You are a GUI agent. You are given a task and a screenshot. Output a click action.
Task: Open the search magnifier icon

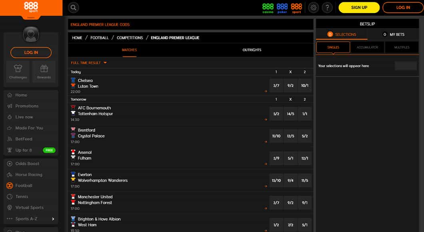pyautogui.click(x=73, y=8)
